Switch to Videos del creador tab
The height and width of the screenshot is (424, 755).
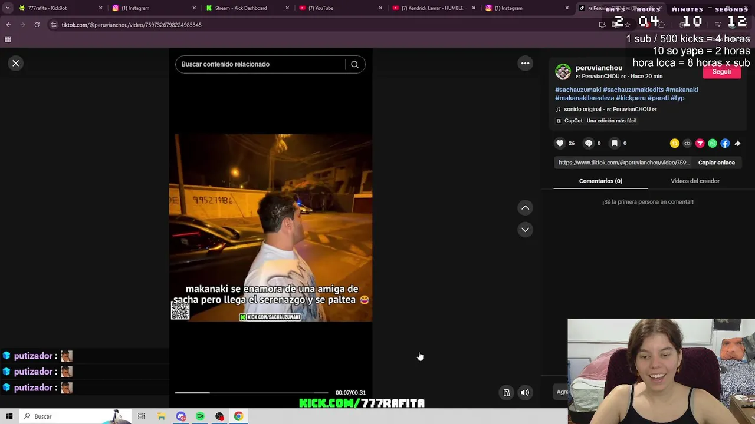coord(695,181)
